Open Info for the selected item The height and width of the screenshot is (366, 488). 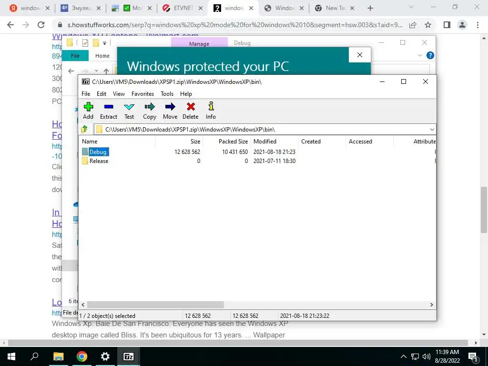click(211, 111)
